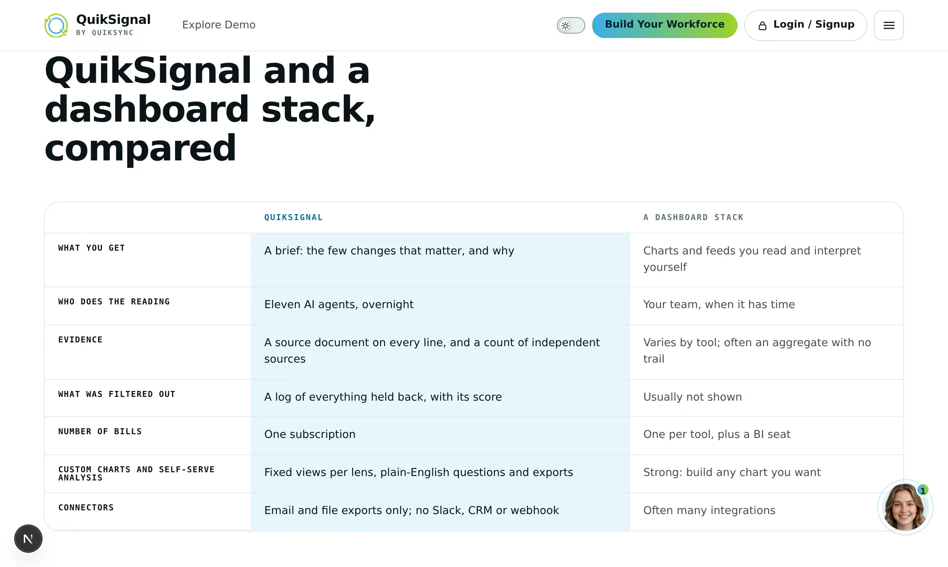Click the QUIKSIGNAL column header
948x567 pixels.
point(294,217)
